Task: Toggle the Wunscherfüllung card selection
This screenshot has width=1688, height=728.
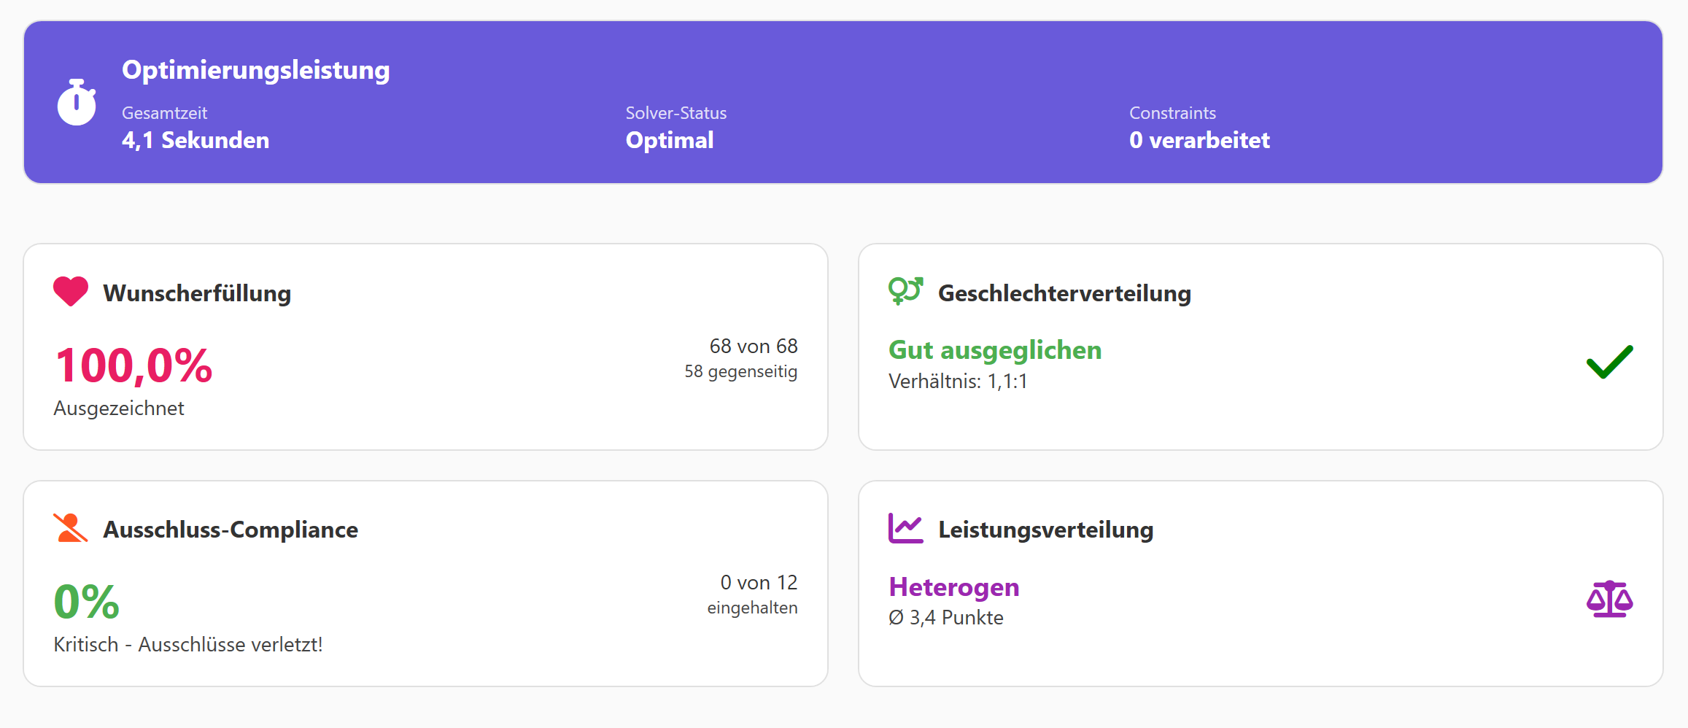Action: tap(425, 346)
